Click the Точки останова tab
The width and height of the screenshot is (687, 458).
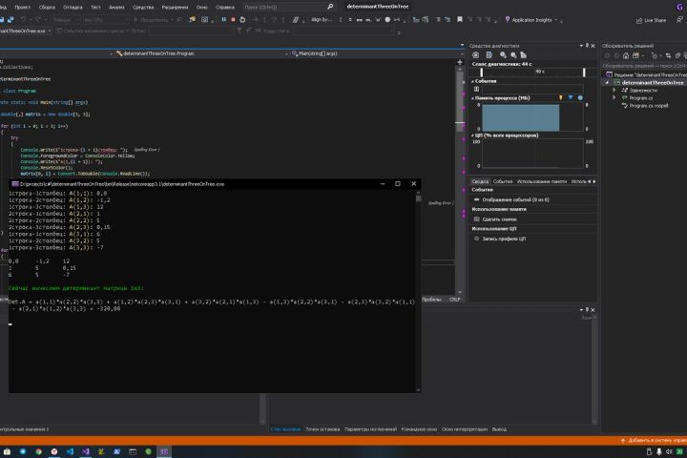click(323, 429)
